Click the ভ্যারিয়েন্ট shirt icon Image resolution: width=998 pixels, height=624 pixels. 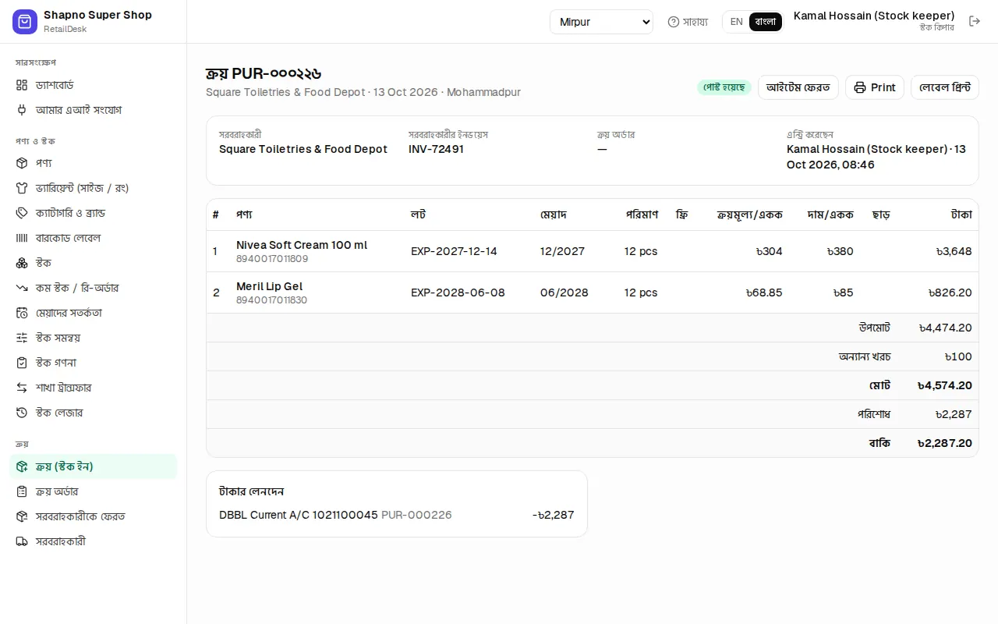pyautogui.click(x=22, y=188)
